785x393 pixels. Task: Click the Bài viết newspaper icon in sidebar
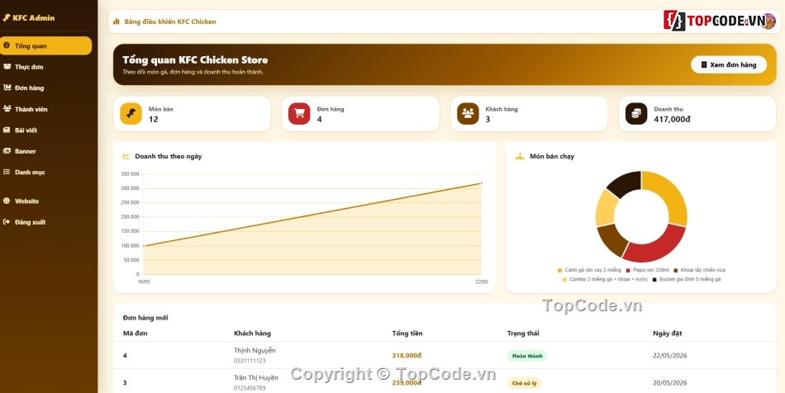coord(7,130)
